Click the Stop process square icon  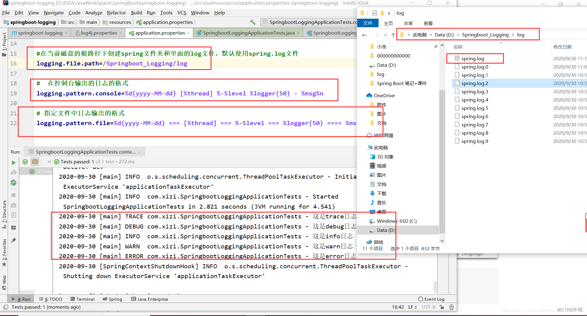13,195
